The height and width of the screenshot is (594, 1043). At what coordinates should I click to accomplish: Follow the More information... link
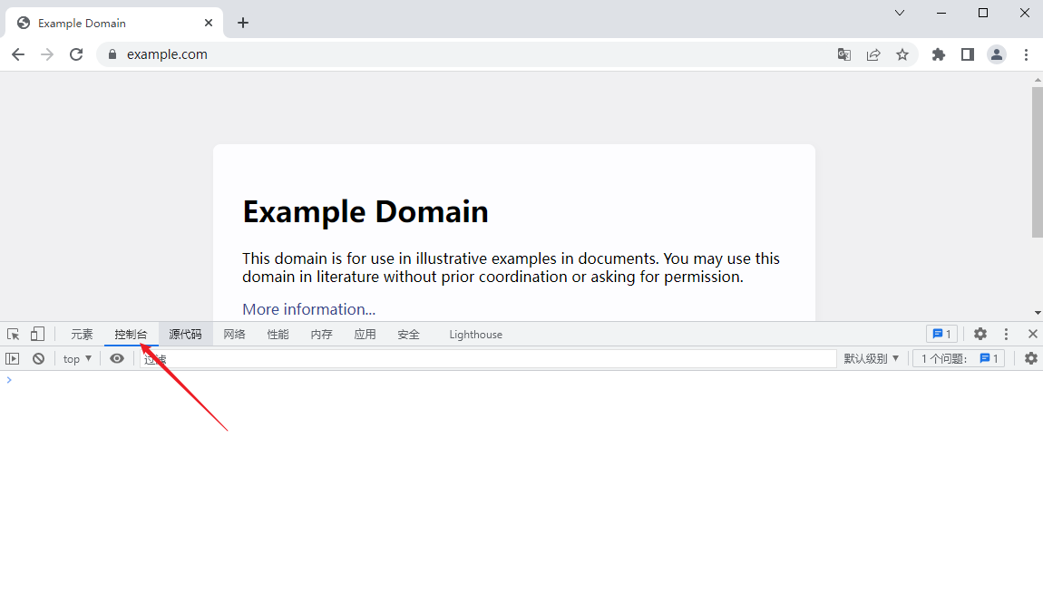tap(308, 309)
